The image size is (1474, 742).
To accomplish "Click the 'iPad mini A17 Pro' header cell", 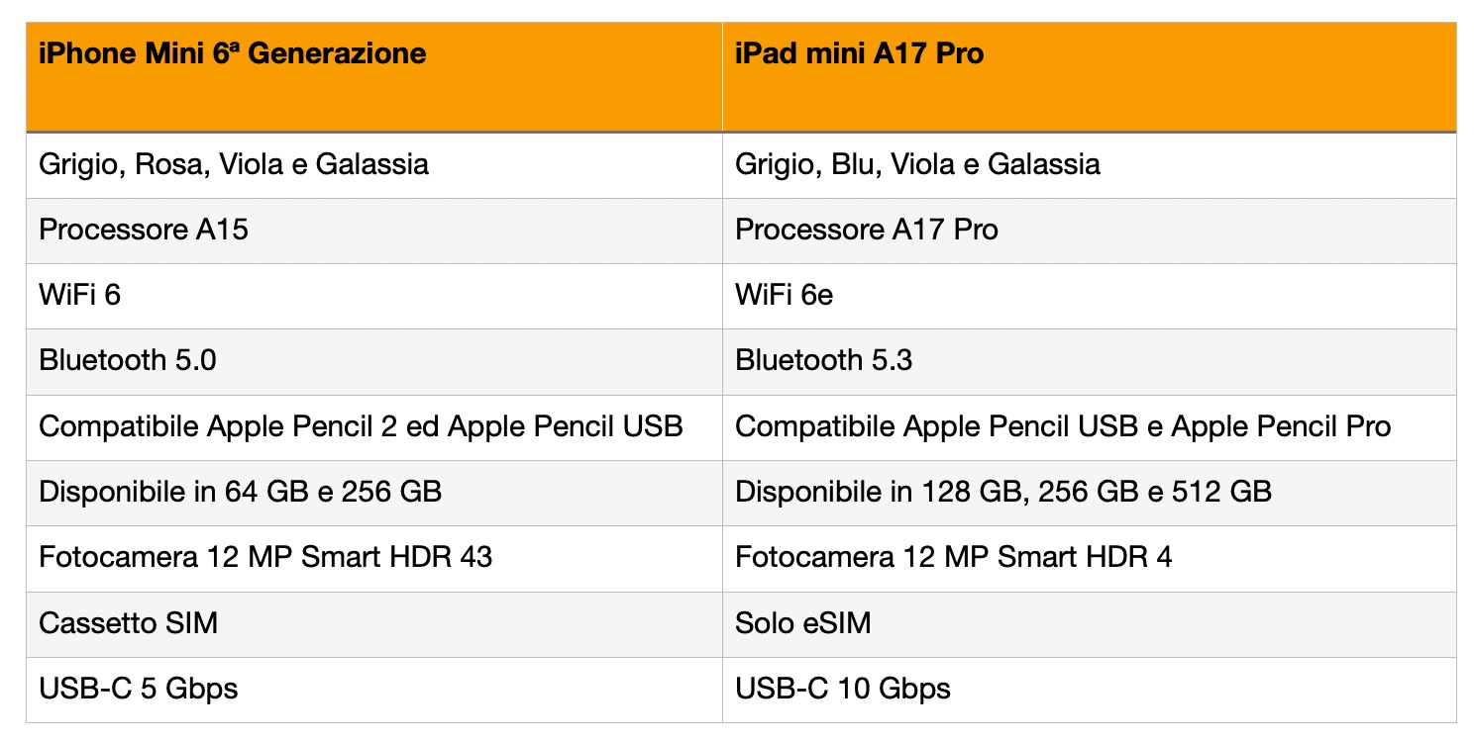I will [x=859, y=53].
